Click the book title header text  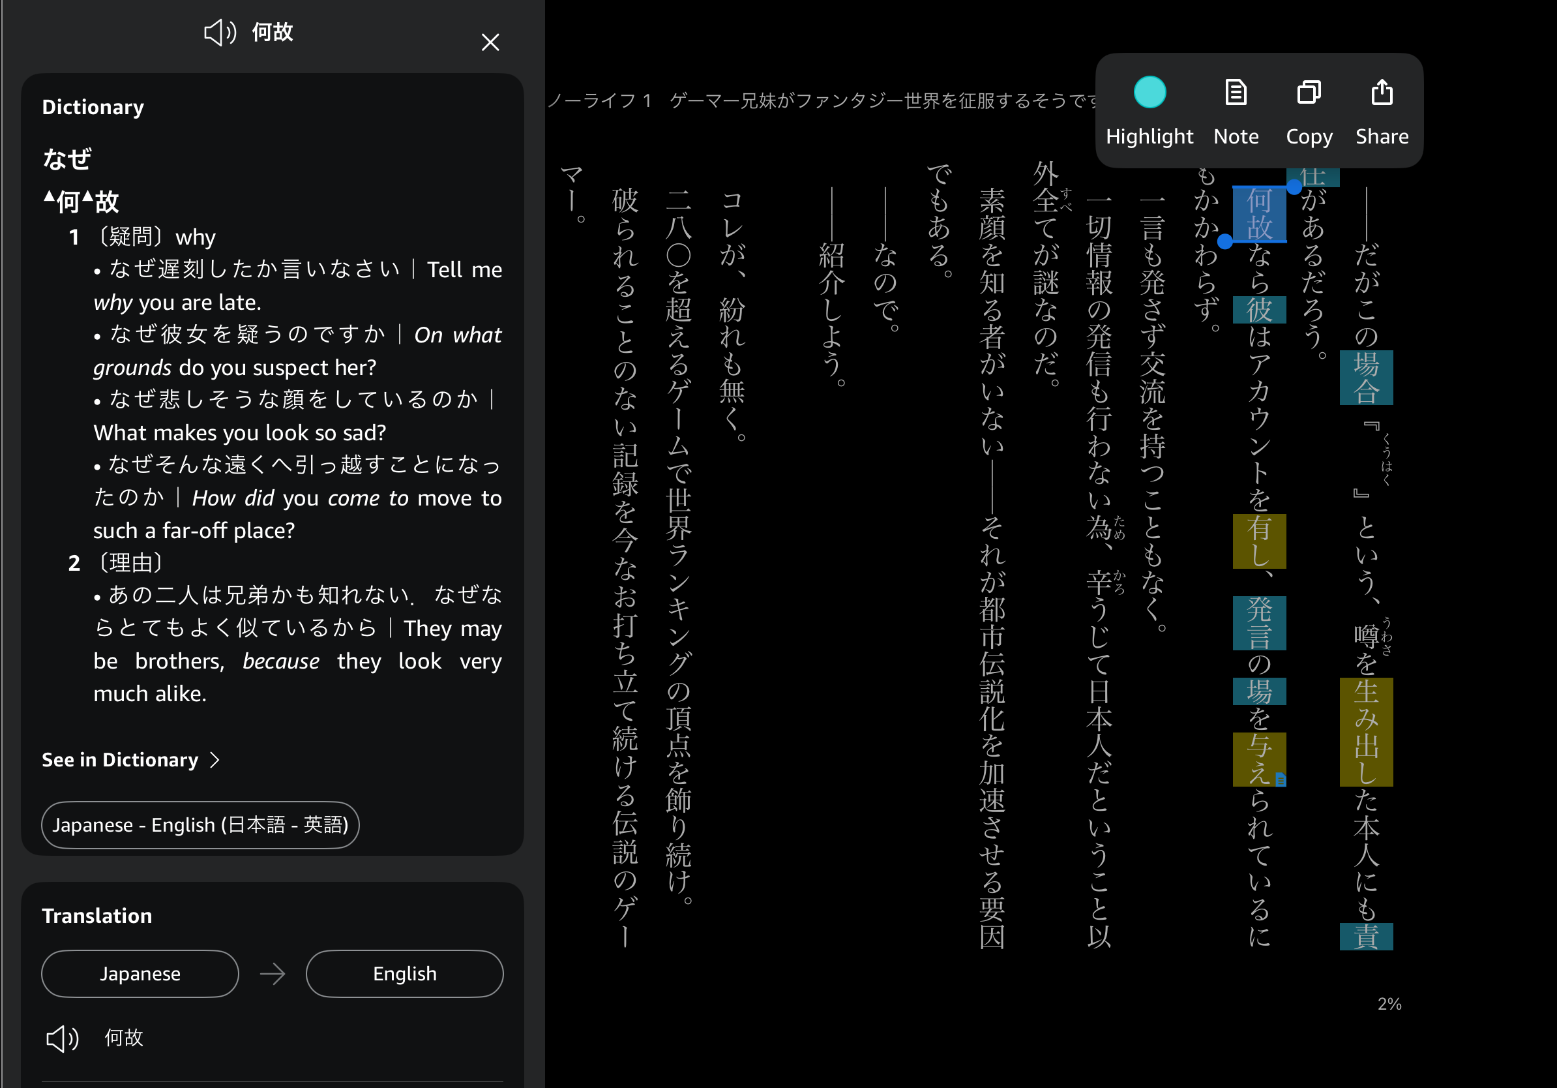point(820,101)
